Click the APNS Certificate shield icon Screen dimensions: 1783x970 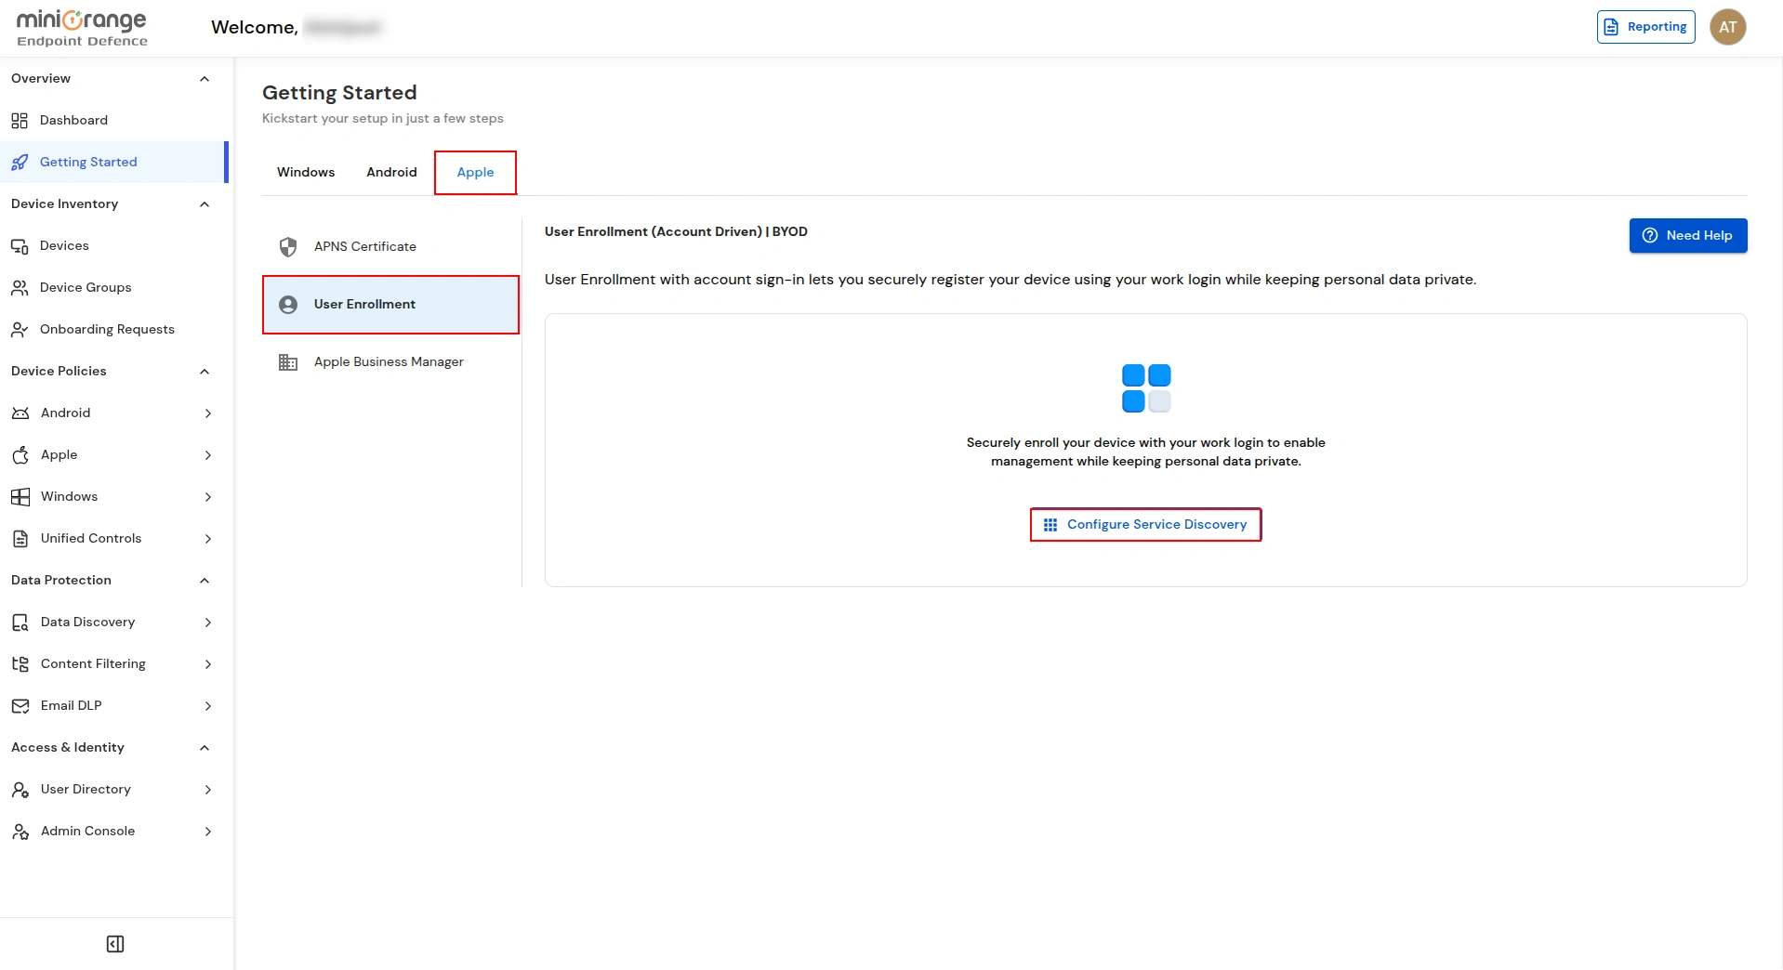[x=288, y=246]
